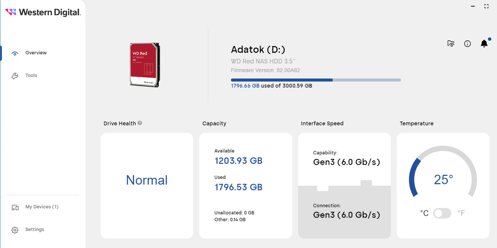This screenshot has width=497, height=248.
Task: Click the Settings gear icon
Action: (15, 230)
